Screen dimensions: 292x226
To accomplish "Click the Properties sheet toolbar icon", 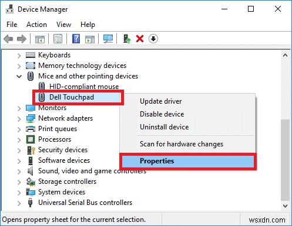I will coord(58,39).
